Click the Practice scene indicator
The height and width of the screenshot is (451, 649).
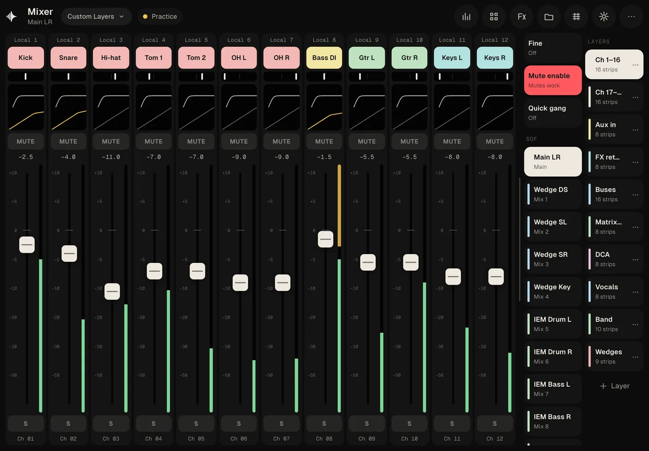159,17
